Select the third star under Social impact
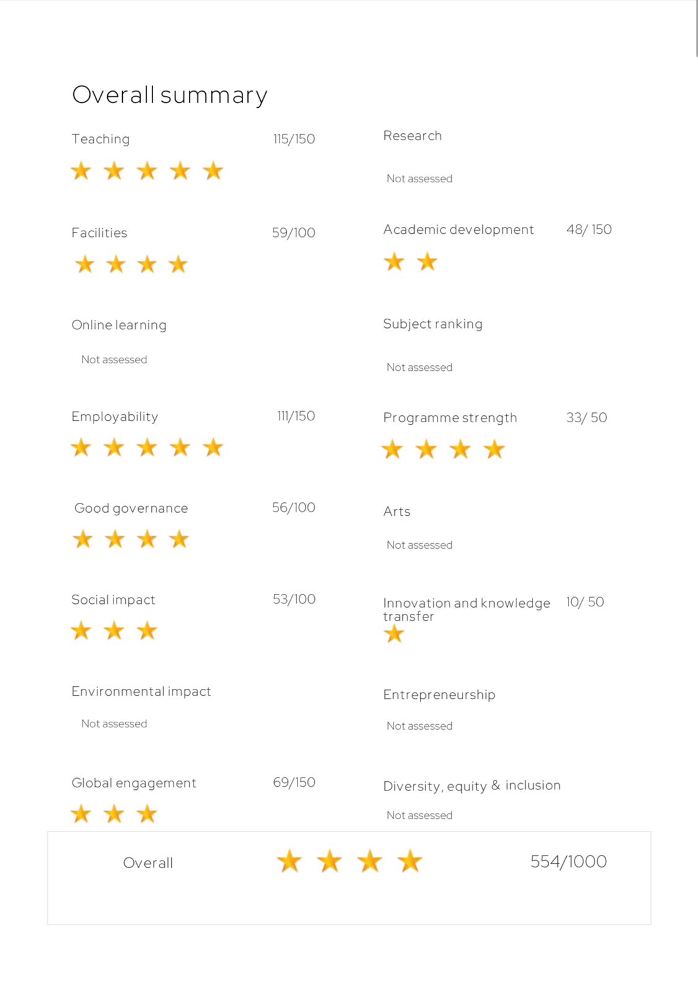The width and height of the screenshot is (698, 992). 147,631
